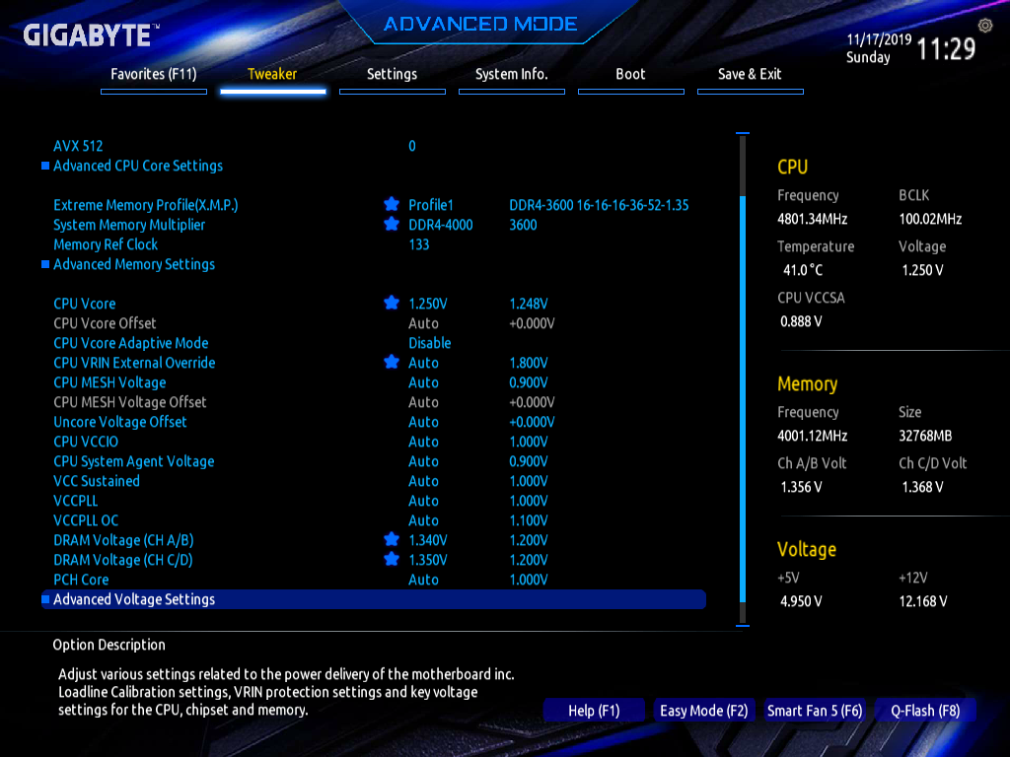Click the AVX 512 value 0
1010x757 pixels.
coord(412,146)
